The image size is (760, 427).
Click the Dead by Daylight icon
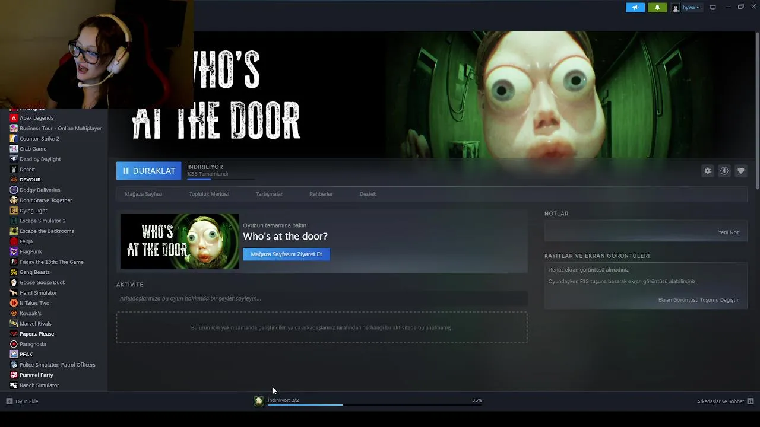14,159
